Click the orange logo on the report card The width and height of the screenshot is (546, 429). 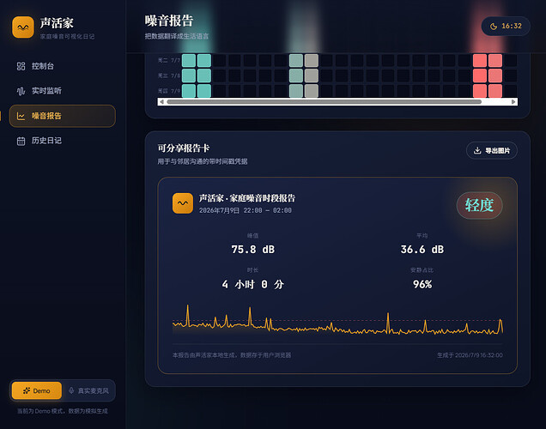(183, 203)
